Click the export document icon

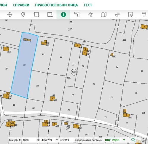click(131, 15)
